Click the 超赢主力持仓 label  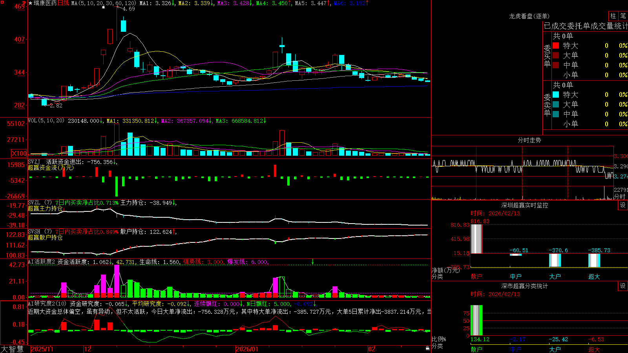coord(45,208)
